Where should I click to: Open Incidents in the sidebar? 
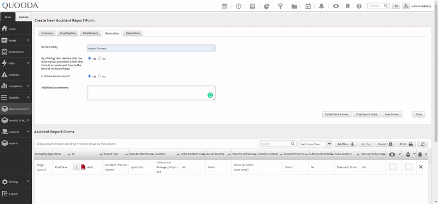[16, 75]
